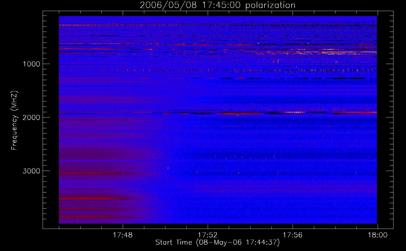Image resolution: width=406 pixels, height=251 pixels.
Task: Click the "17:52" time tick label
Action: tap(208, 235)
